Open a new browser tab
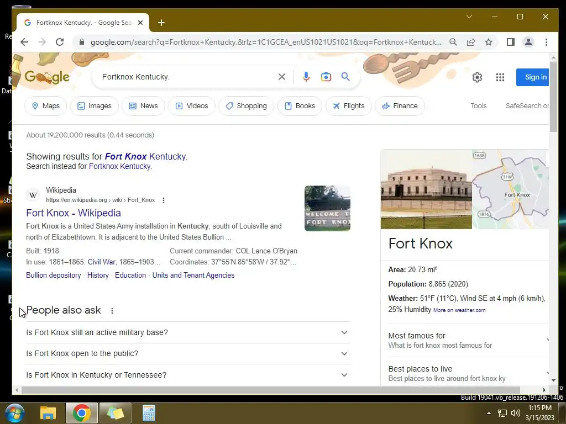This screenshot has height=424, width=566. point(161,23)
